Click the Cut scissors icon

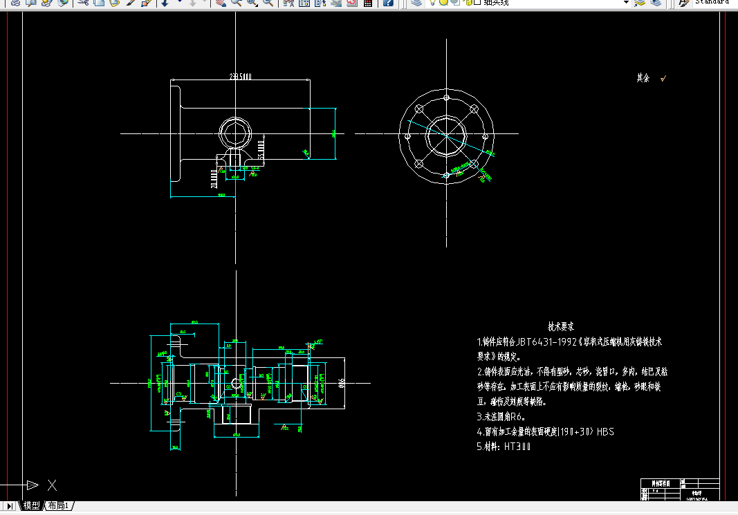83,2
